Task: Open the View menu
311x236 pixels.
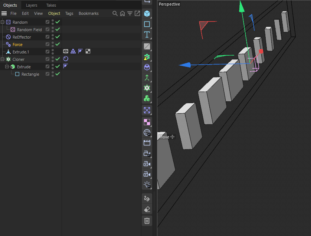Action: (x=38, y=13)
